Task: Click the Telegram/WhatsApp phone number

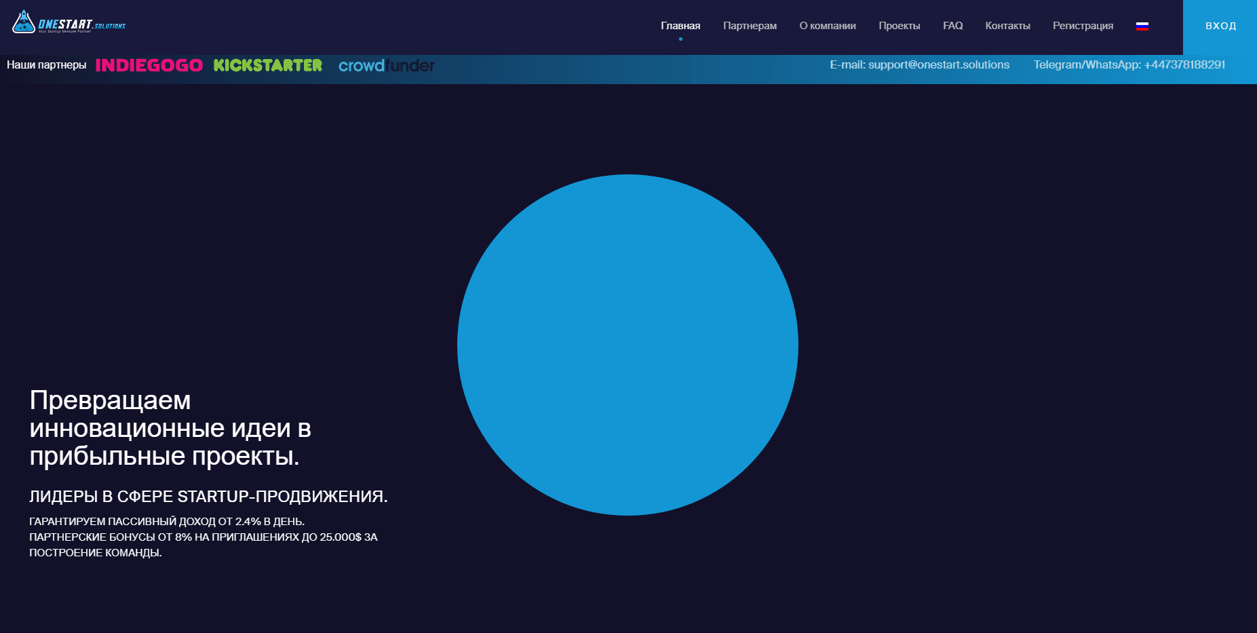Action: [x=1184, y=64]
